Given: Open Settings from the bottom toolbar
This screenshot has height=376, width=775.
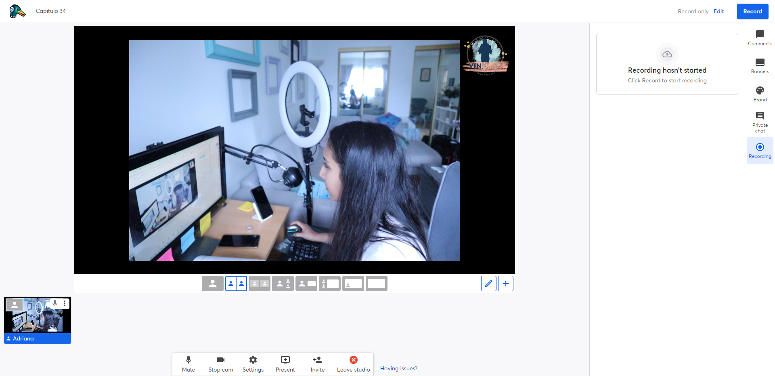Looking at the screenshot, I should 253,364.
